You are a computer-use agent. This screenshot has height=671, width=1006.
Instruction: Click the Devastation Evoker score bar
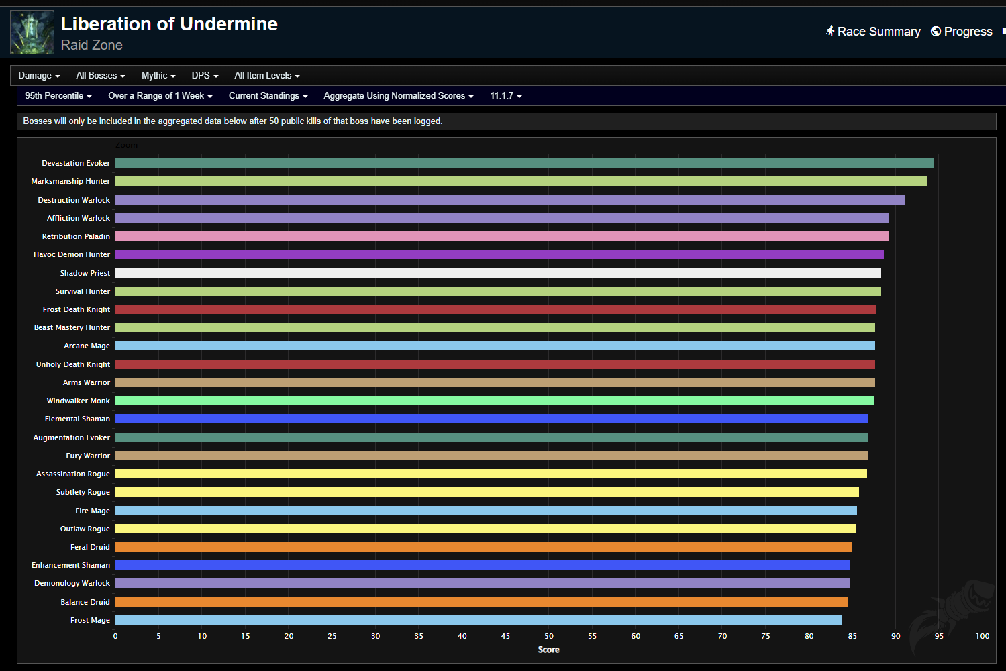(x=524, y=163)
